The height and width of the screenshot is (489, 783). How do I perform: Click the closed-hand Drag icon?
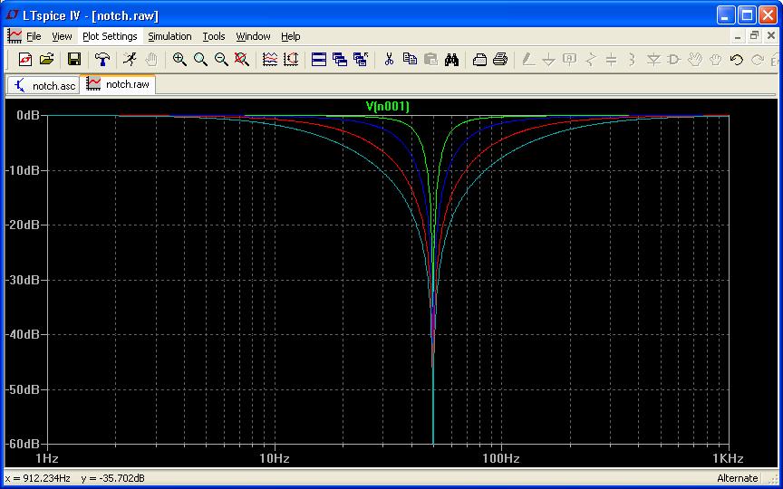click(716, 60)
